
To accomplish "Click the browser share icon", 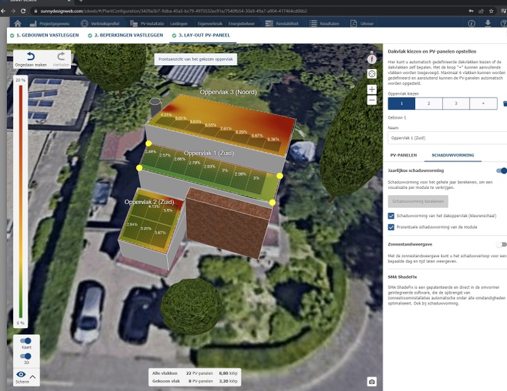I will (x=481, y=11).
